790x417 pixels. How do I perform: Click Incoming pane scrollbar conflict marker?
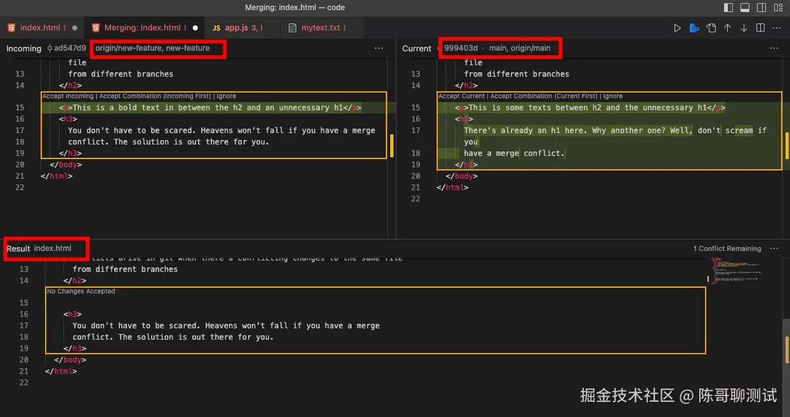click(x=392, y=146)
